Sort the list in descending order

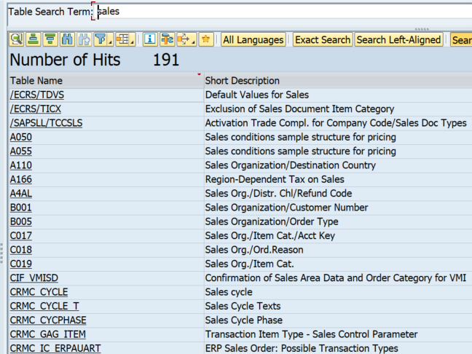pos(50,40)
